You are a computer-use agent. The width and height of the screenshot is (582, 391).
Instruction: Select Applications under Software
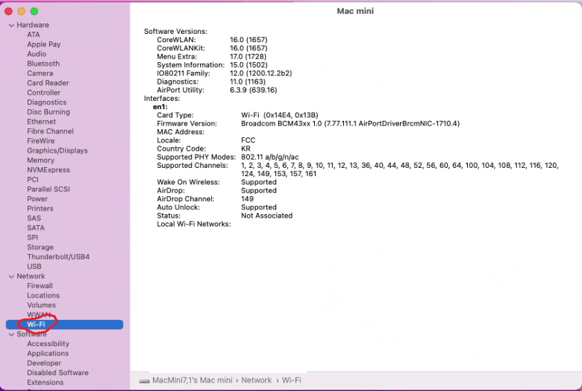[x=48, y=353]
